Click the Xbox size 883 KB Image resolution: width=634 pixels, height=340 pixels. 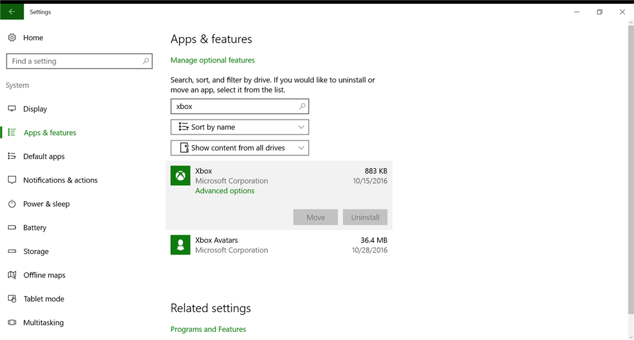tap(376, 171)
